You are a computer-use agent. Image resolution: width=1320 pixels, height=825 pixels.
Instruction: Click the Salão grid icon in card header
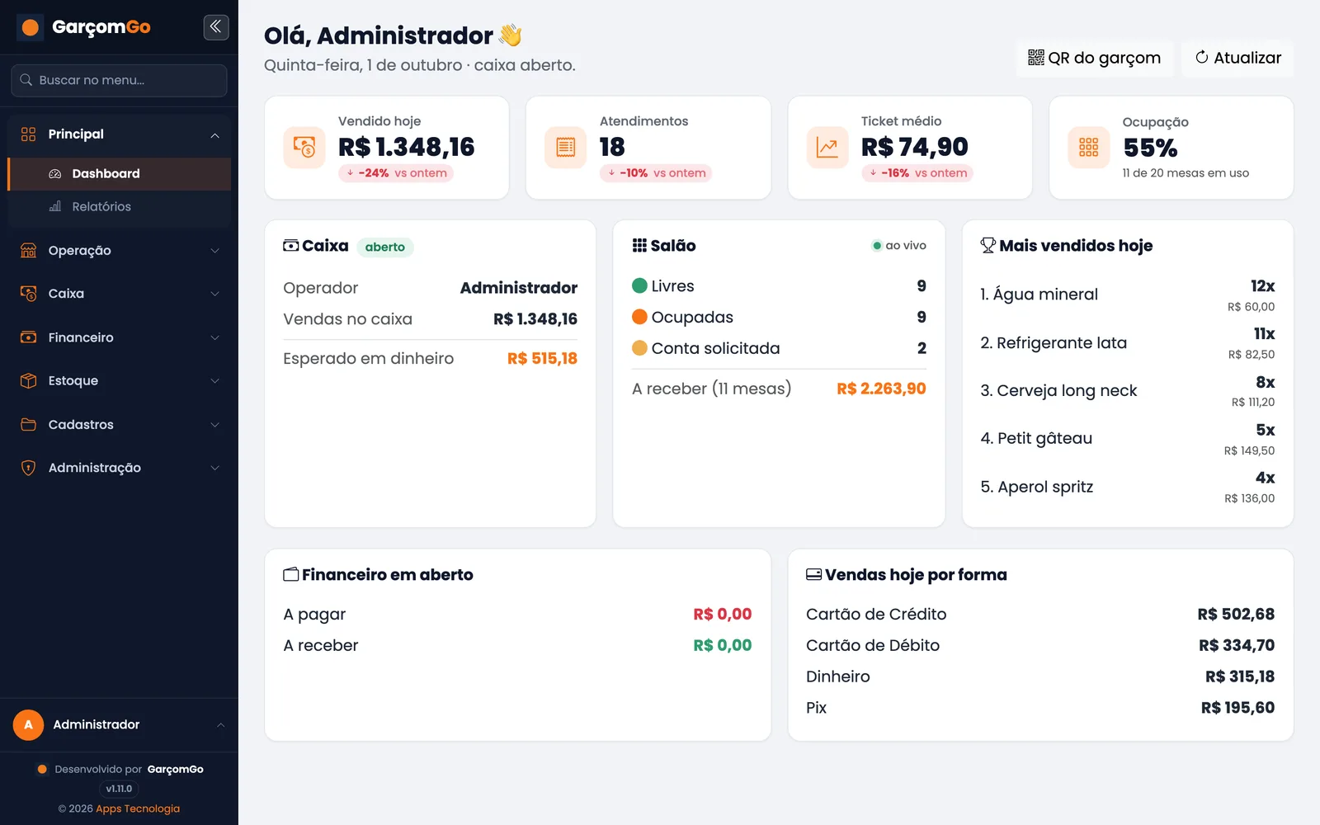639,245
